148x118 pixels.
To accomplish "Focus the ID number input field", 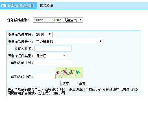I will click(53, 63).
